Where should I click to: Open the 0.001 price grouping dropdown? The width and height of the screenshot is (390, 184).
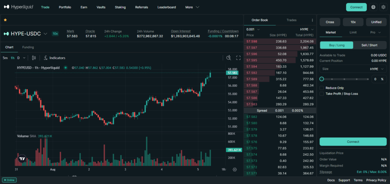(253, 29)
